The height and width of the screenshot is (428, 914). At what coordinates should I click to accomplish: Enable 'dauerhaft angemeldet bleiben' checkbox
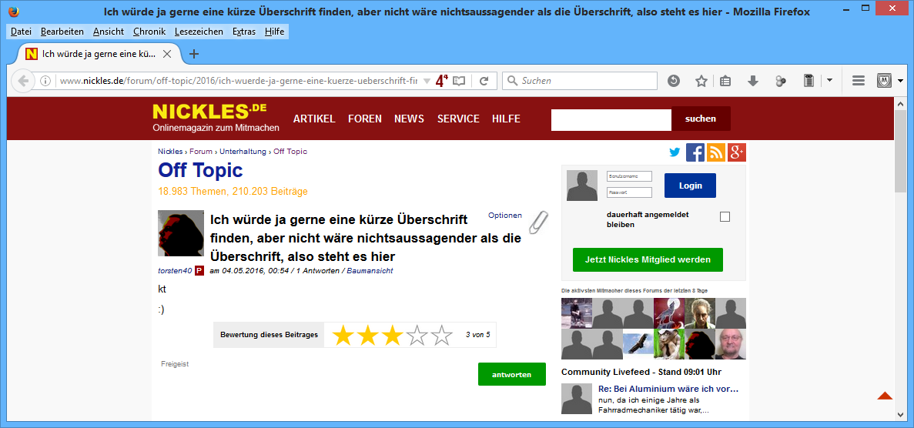coord(725,217)
